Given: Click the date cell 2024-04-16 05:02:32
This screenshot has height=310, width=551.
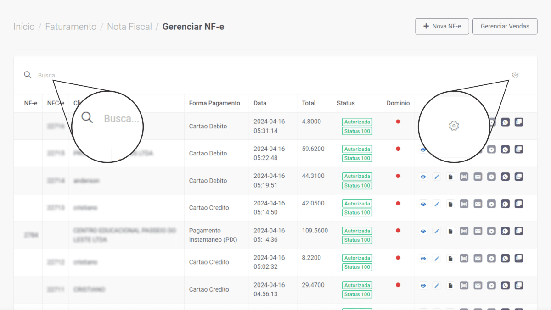Looking at the screenshot, I should (269, 262).
